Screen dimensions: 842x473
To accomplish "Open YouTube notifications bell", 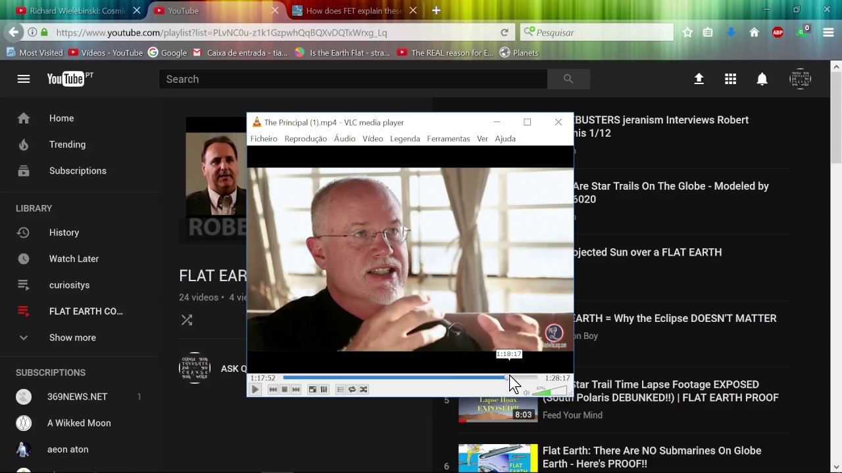I will coord(762,79).
